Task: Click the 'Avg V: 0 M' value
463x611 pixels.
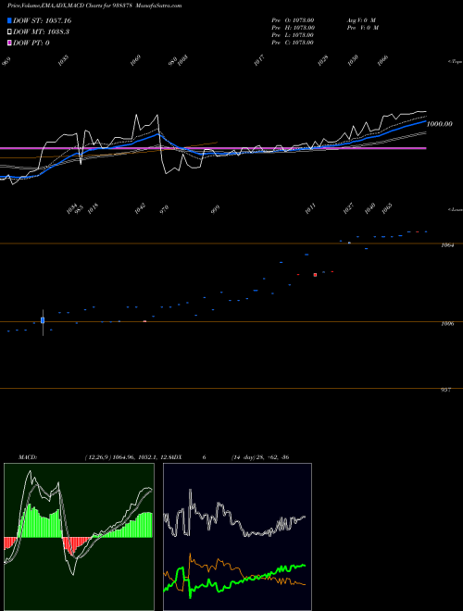Action: 361,19
